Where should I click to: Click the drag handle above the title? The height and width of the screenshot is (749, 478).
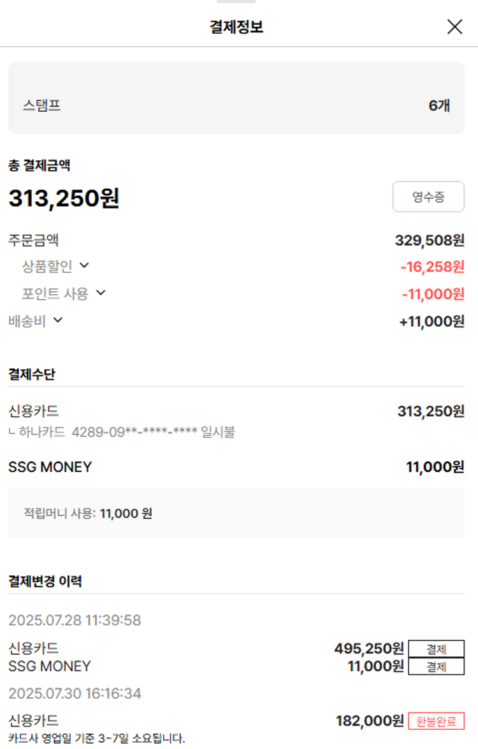pos(236,2)
